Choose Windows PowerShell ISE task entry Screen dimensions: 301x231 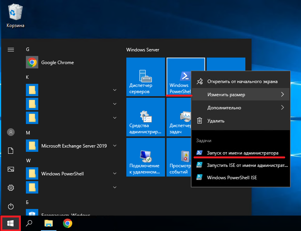(241, 177)
